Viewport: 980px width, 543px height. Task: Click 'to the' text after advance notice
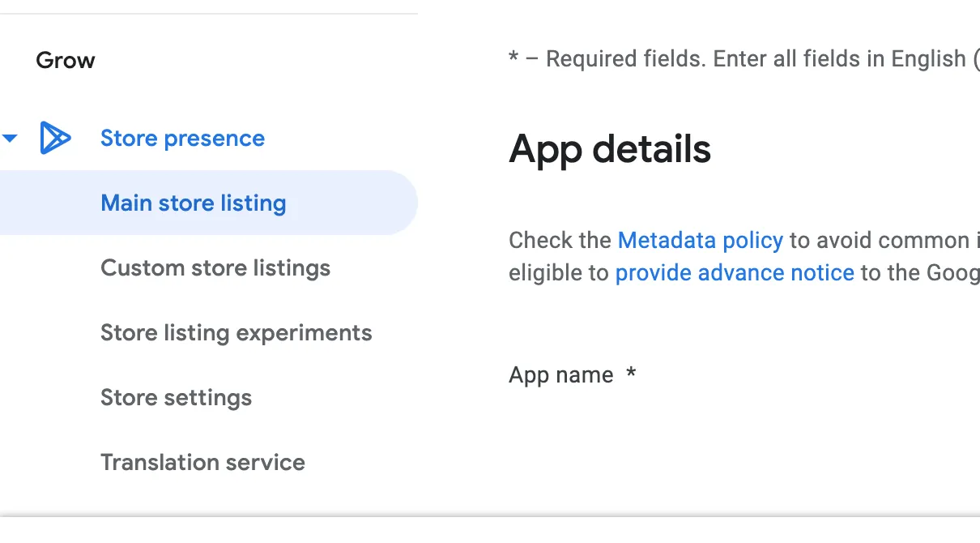point(889,273)
